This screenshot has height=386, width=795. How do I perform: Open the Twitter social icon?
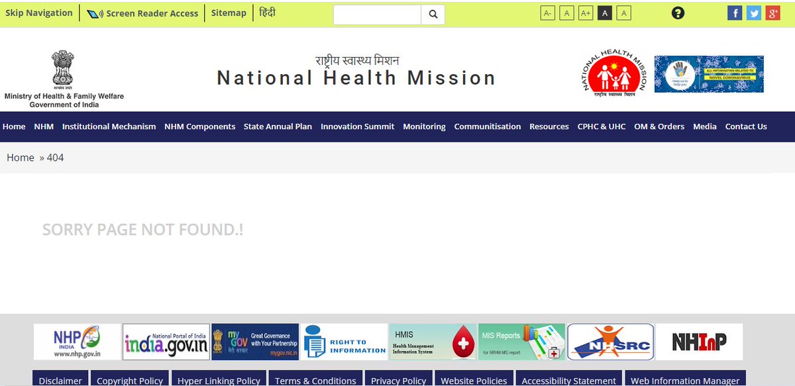[754, 13]
